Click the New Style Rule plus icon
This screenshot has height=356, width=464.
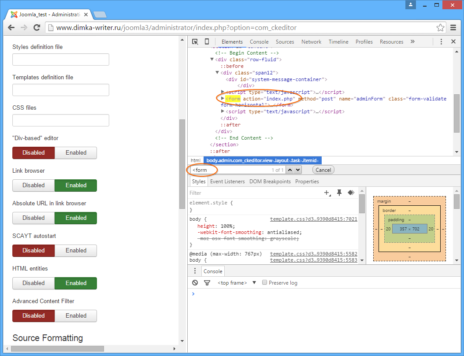327,193
